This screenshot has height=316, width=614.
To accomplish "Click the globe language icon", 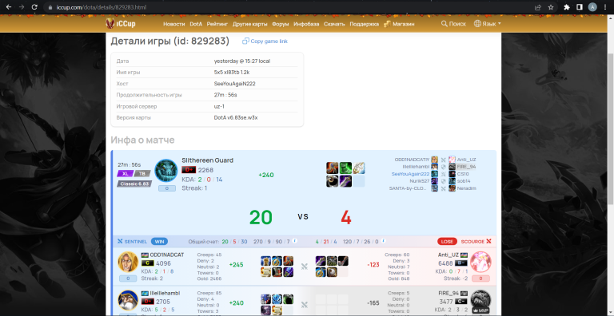I will (477, 24).
